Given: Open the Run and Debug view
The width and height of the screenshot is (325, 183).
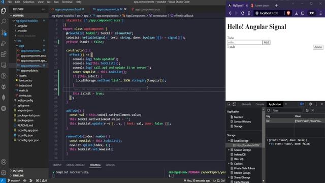Looking at the screenshot, I should click(4, 43).
